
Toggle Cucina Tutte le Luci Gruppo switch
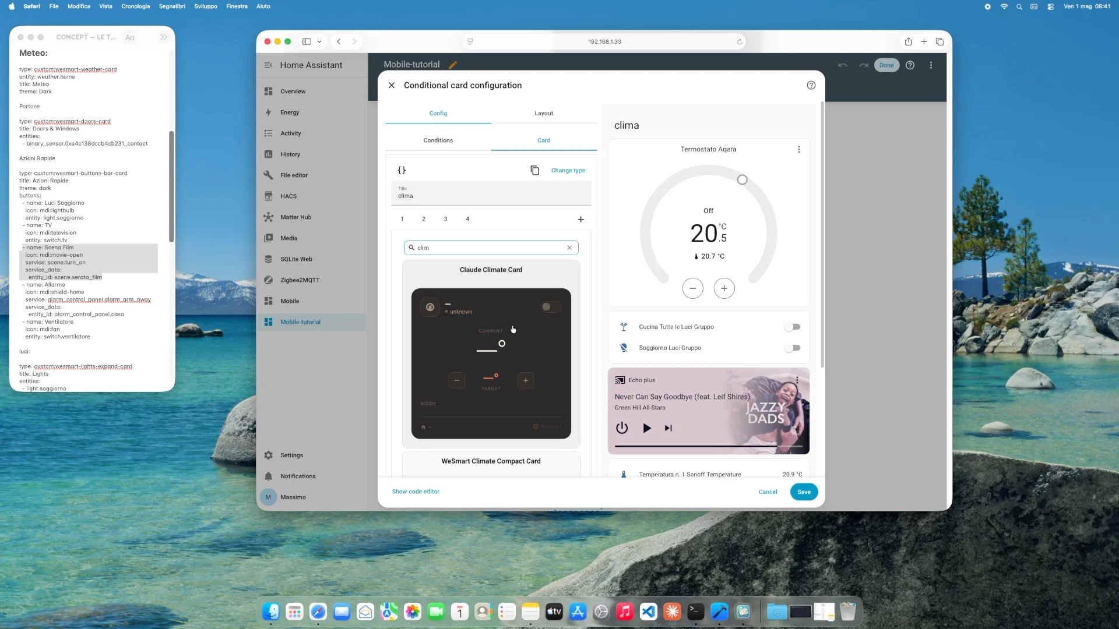point(793,327)
